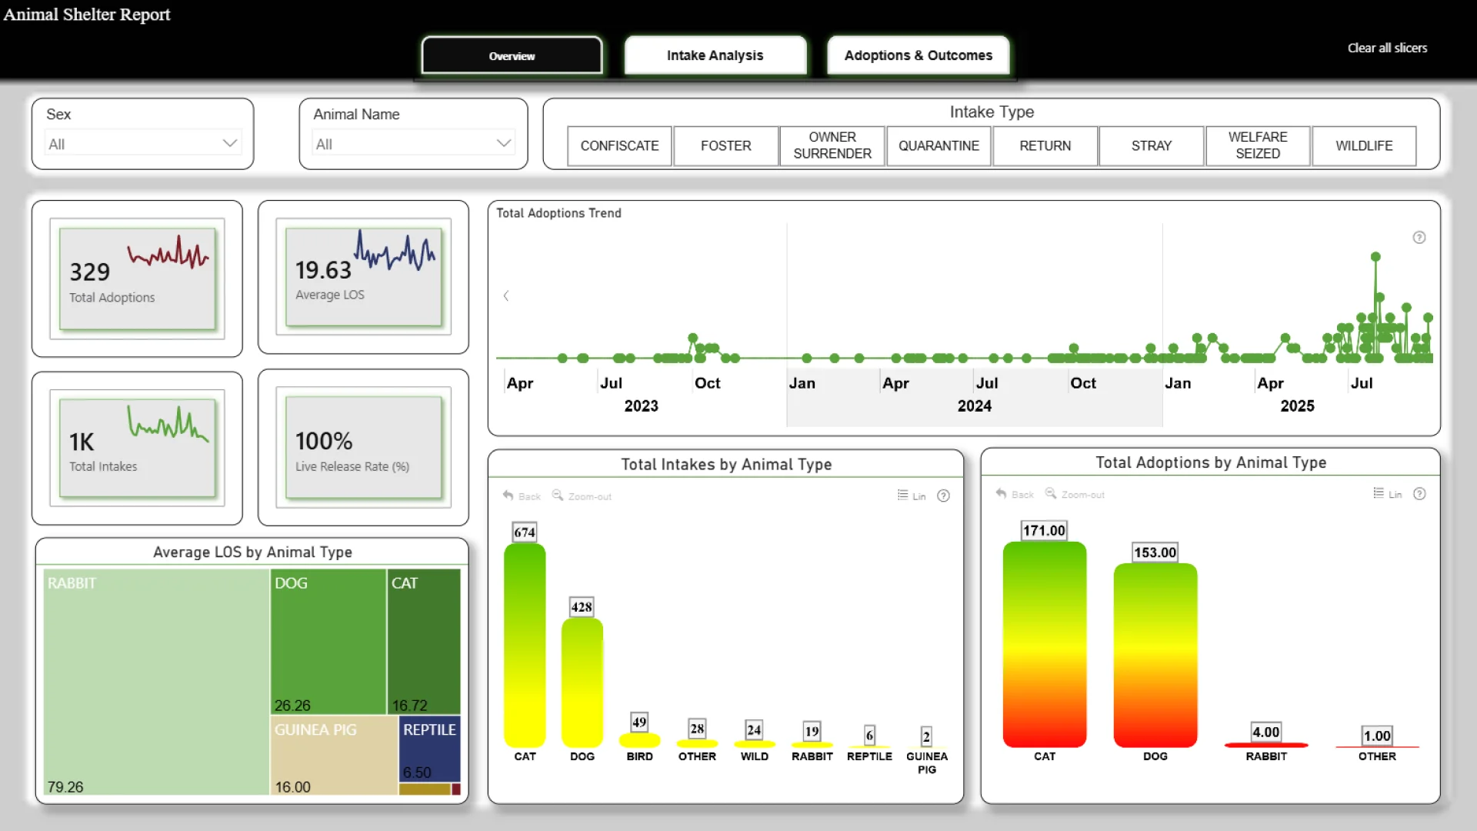The image size is (1477, 831).
Task: Switch to Intake Analysis tab
Action: click(x=715, y=55)
